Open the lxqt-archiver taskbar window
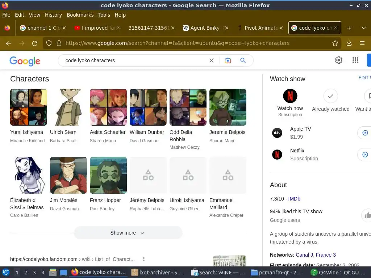Viewport: 371px width, 278px height. [158, 273]
